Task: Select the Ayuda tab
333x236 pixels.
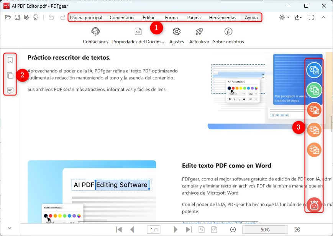Action: tap(251, 18)
